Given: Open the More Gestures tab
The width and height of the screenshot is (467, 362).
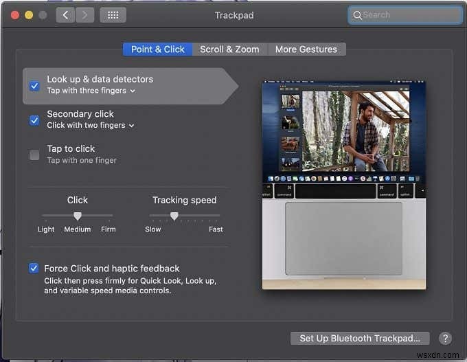Looking at the screenshot, I should click(306, 49).
